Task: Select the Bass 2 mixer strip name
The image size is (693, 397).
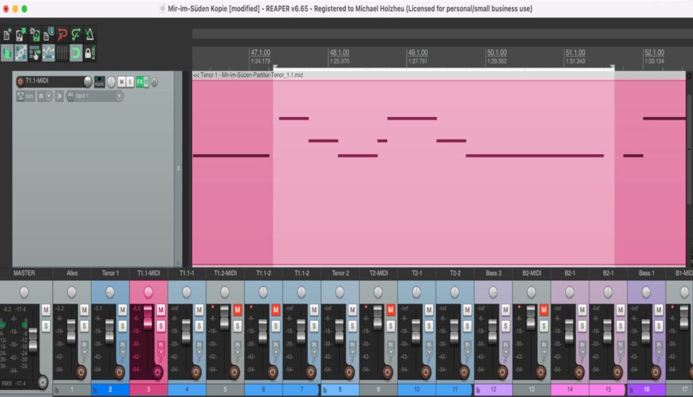Action: pos(493,273)
